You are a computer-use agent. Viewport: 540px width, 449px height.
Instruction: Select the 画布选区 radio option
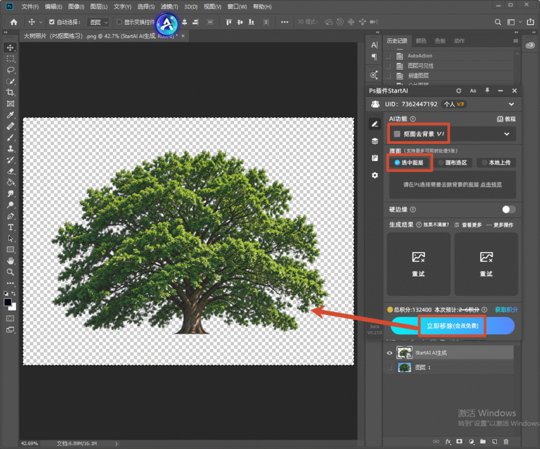[x=452, y=163]
